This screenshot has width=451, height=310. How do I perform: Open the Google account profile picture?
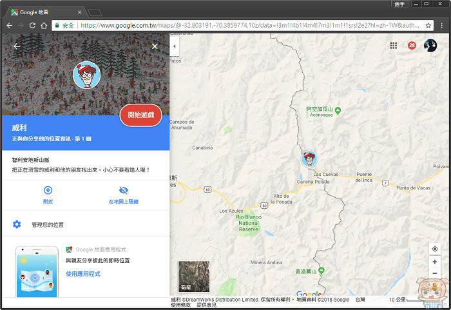430,46
